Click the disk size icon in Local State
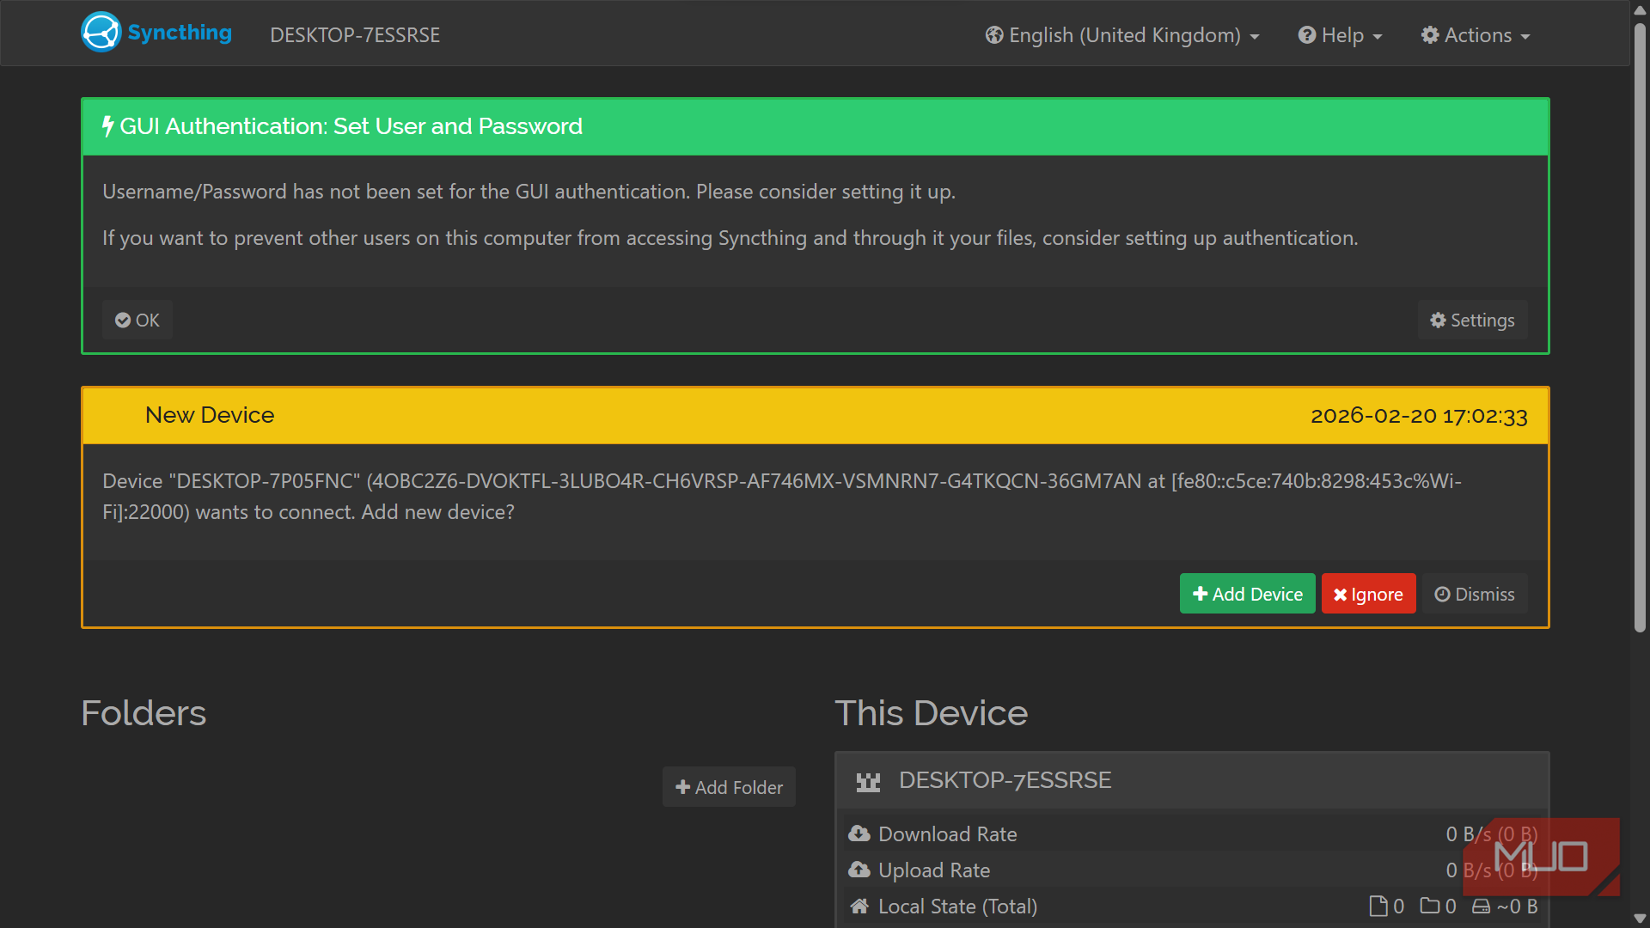The width and height of the screenshot is (1650, 928). coord(1481,906)
